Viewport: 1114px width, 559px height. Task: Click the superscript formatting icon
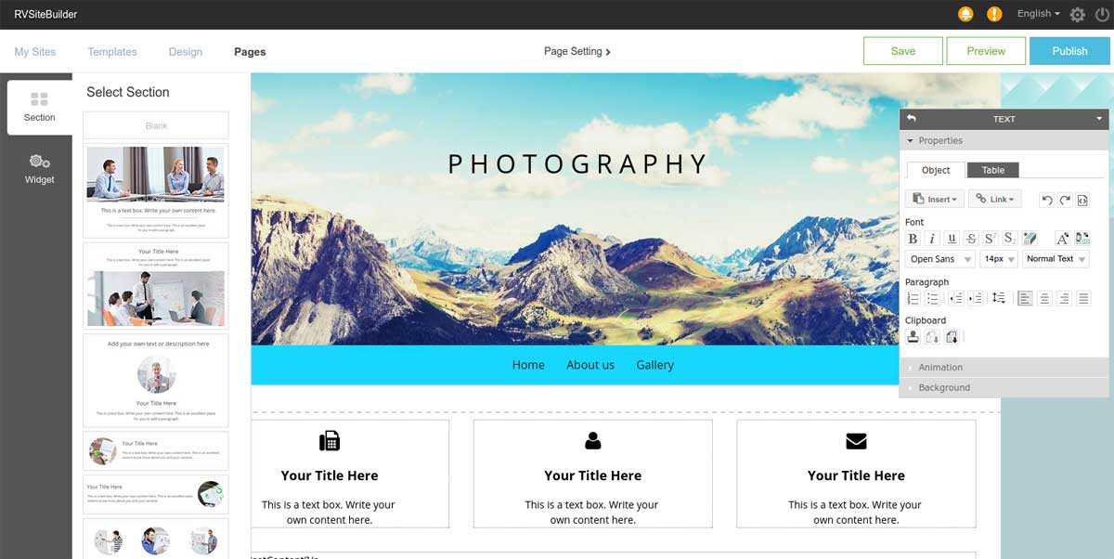click(990, 238)
